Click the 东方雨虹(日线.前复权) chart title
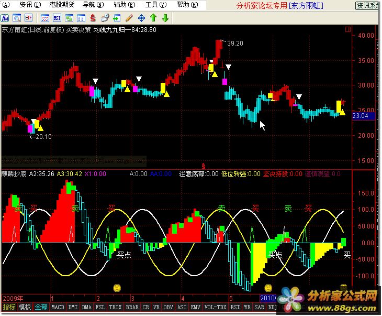 [x=33, y=30]
